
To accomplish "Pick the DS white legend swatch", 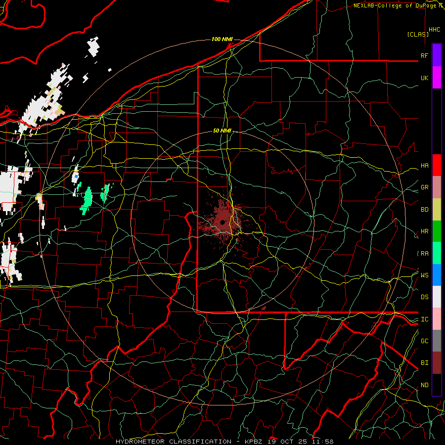I will pos(437,297).
